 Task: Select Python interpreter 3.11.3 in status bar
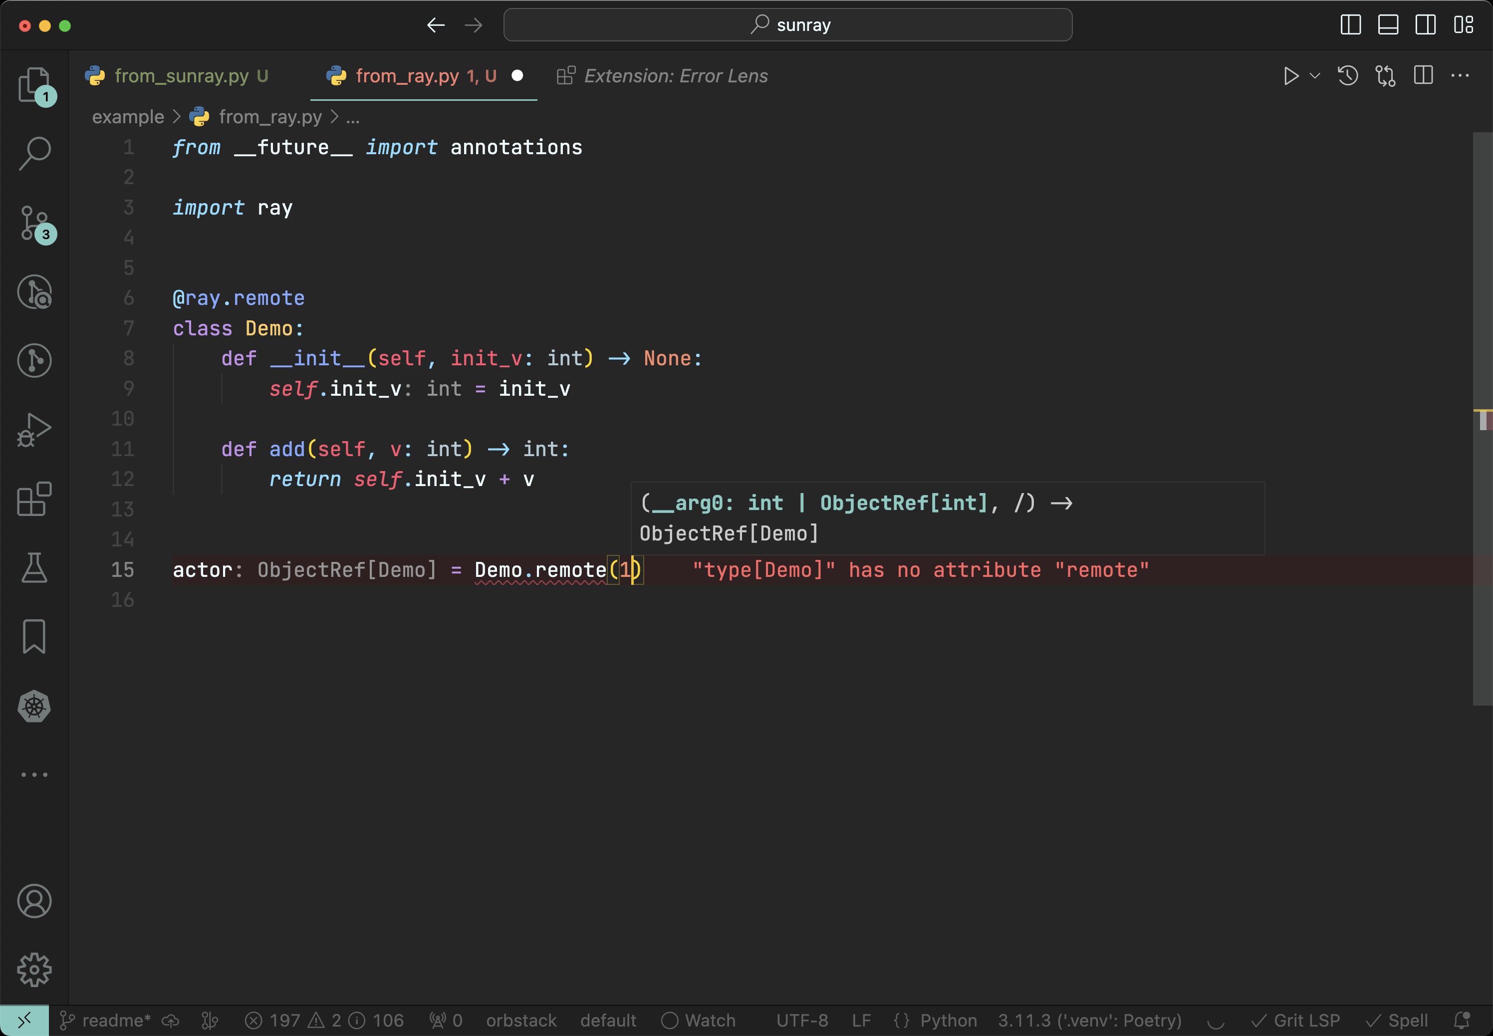click(x=1089, y=1021)
